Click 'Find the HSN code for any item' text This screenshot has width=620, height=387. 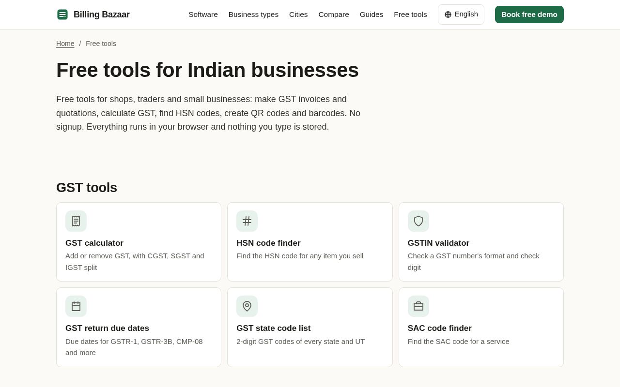[300, 256]
